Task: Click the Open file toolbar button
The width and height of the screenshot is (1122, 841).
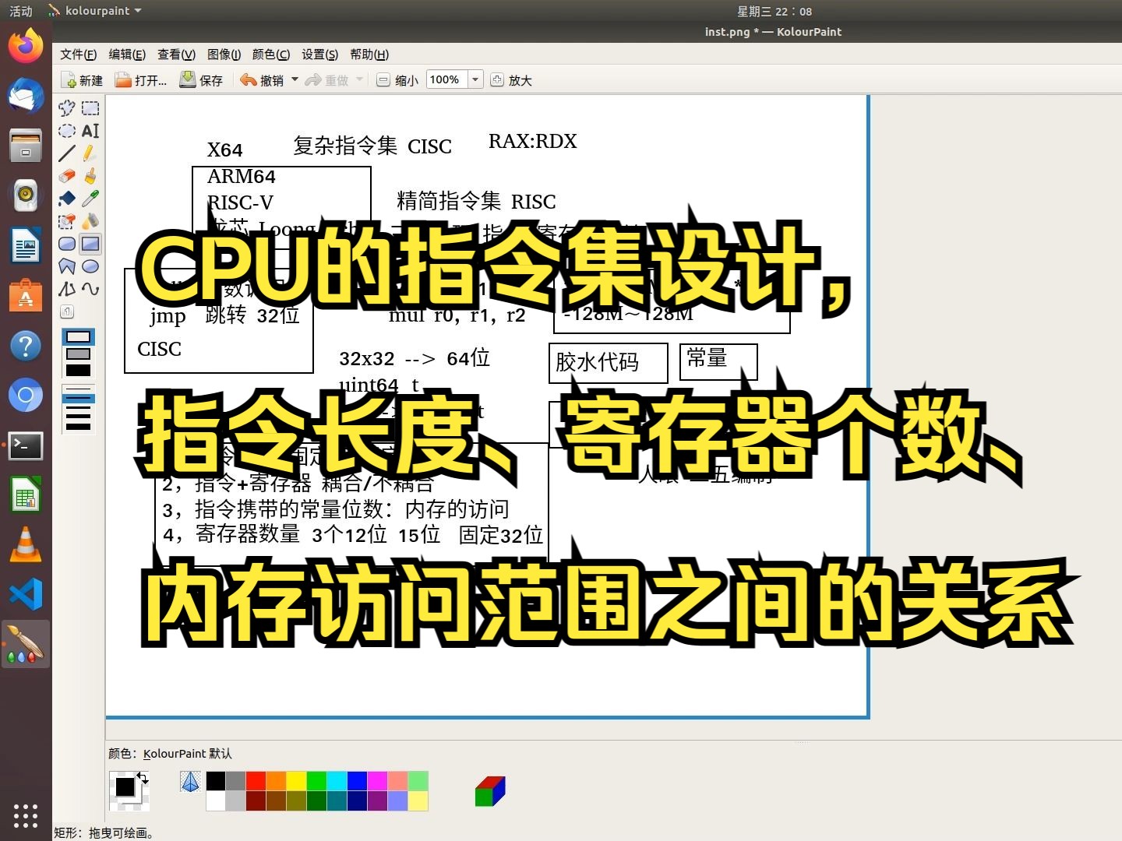Action: tap(141, 80)
